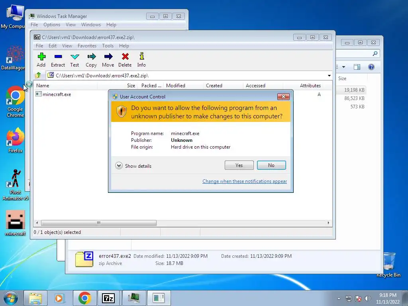The height and width of the screenshot is (306, 408).
Task: Go up one folder level in 7-Zip
Action: point(38,75)
